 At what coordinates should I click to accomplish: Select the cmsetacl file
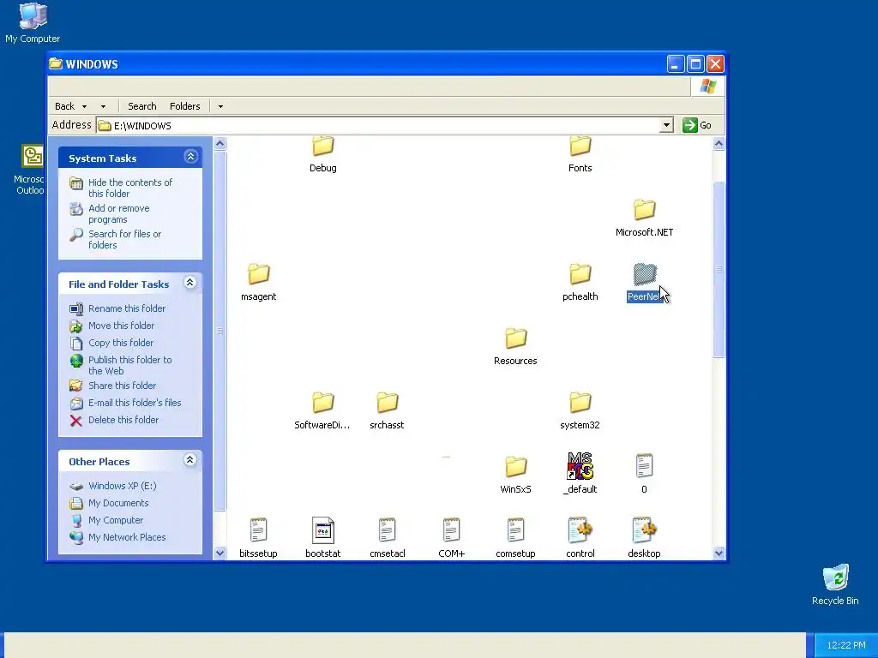[x=387, y=538]
